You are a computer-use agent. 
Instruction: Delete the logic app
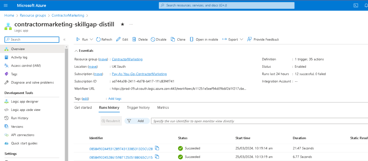coord(140,40)
